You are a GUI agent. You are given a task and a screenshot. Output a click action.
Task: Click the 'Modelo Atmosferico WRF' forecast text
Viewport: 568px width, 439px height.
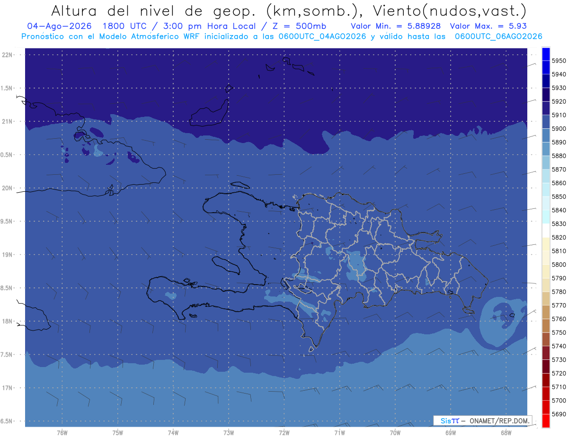pos(143,36)
